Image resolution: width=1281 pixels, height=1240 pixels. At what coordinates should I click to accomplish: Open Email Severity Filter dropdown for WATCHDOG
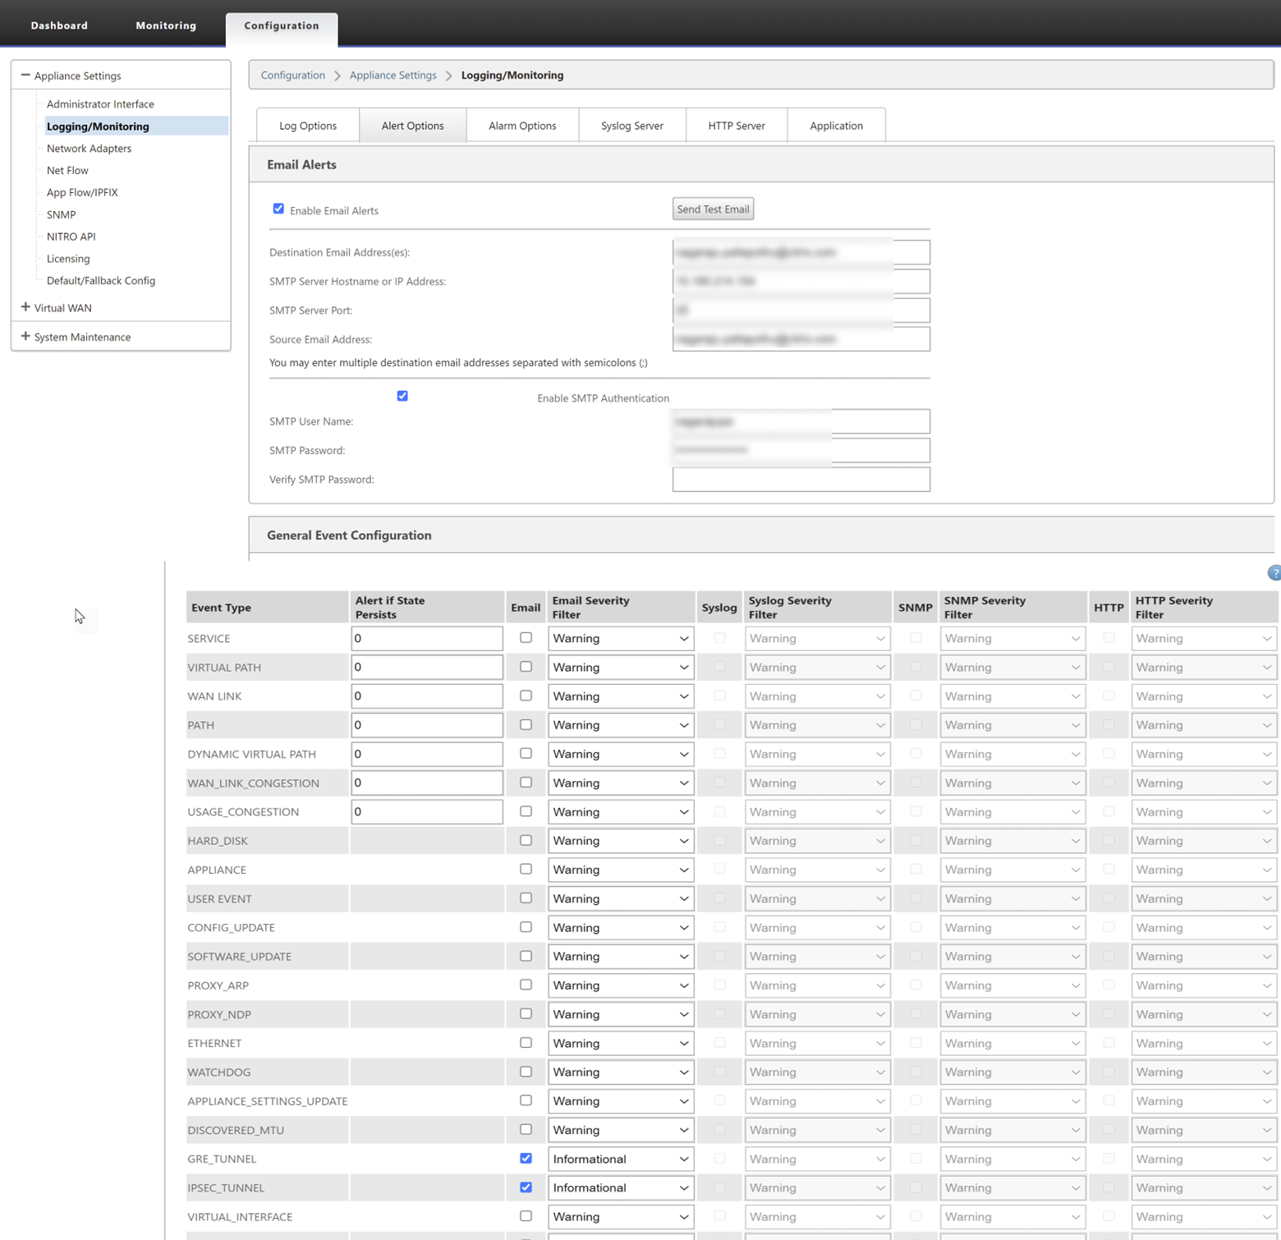pyautogui.click(x=621, y=1072)
